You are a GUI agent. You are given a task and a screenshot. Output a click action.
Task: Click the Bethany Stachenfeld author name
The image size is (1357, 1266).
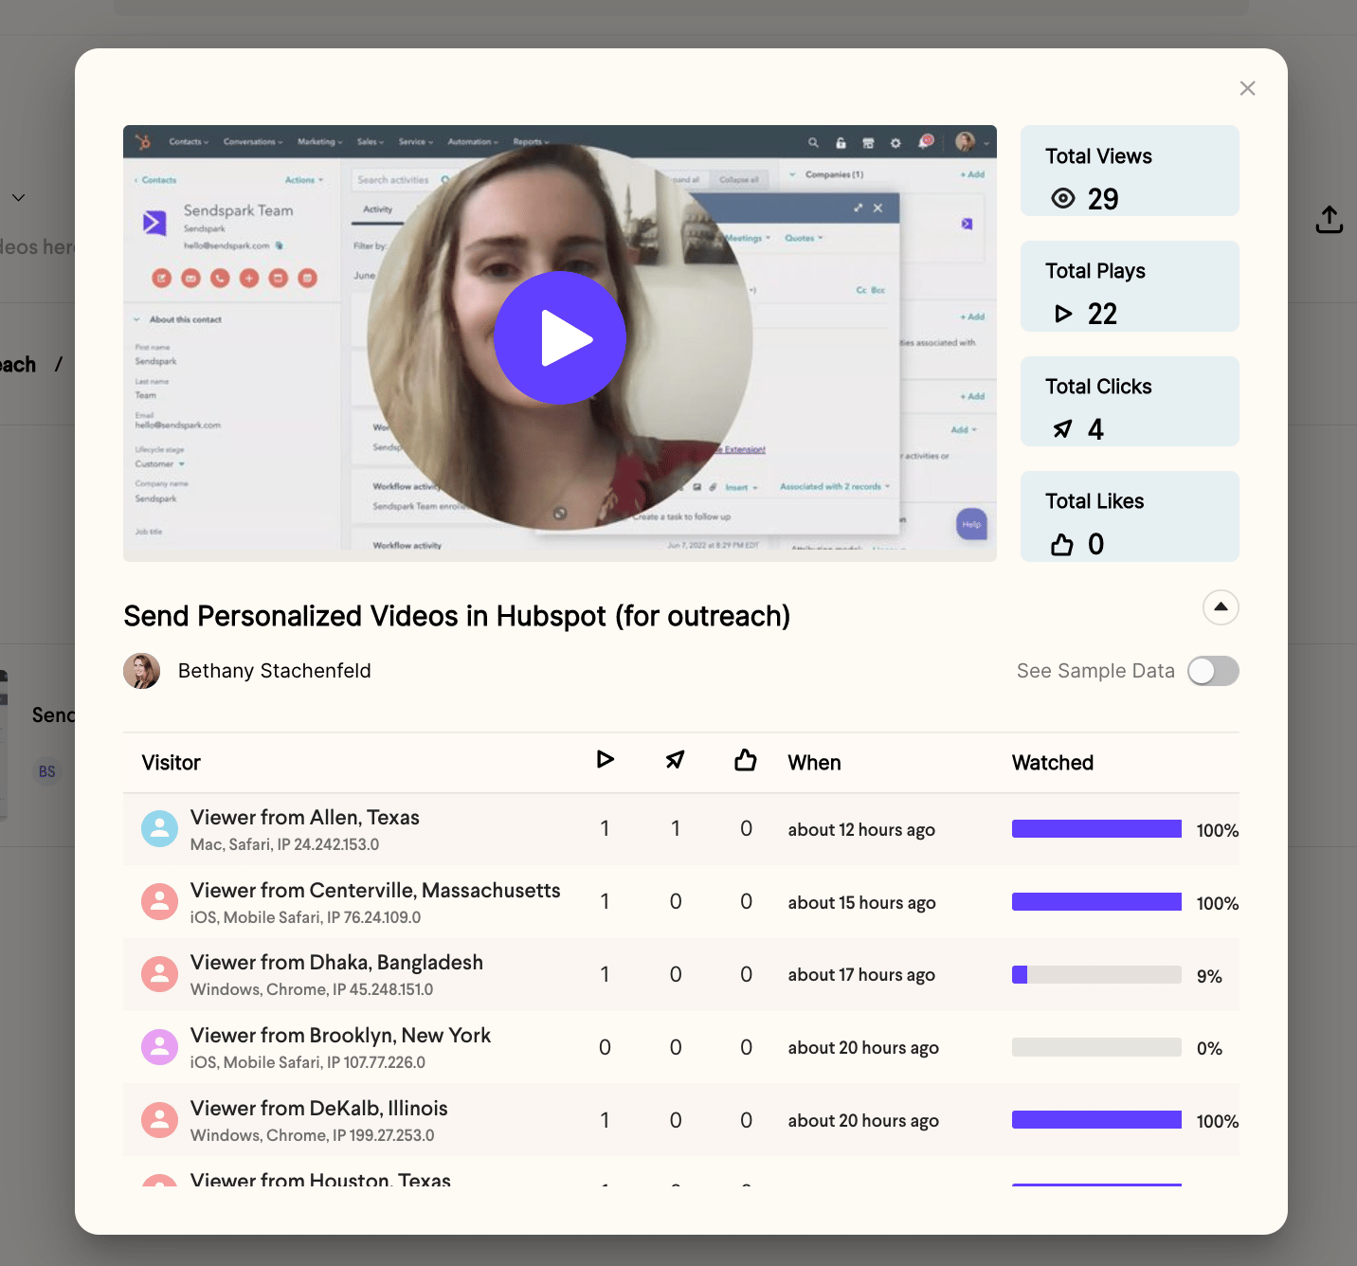pos(274,671)
